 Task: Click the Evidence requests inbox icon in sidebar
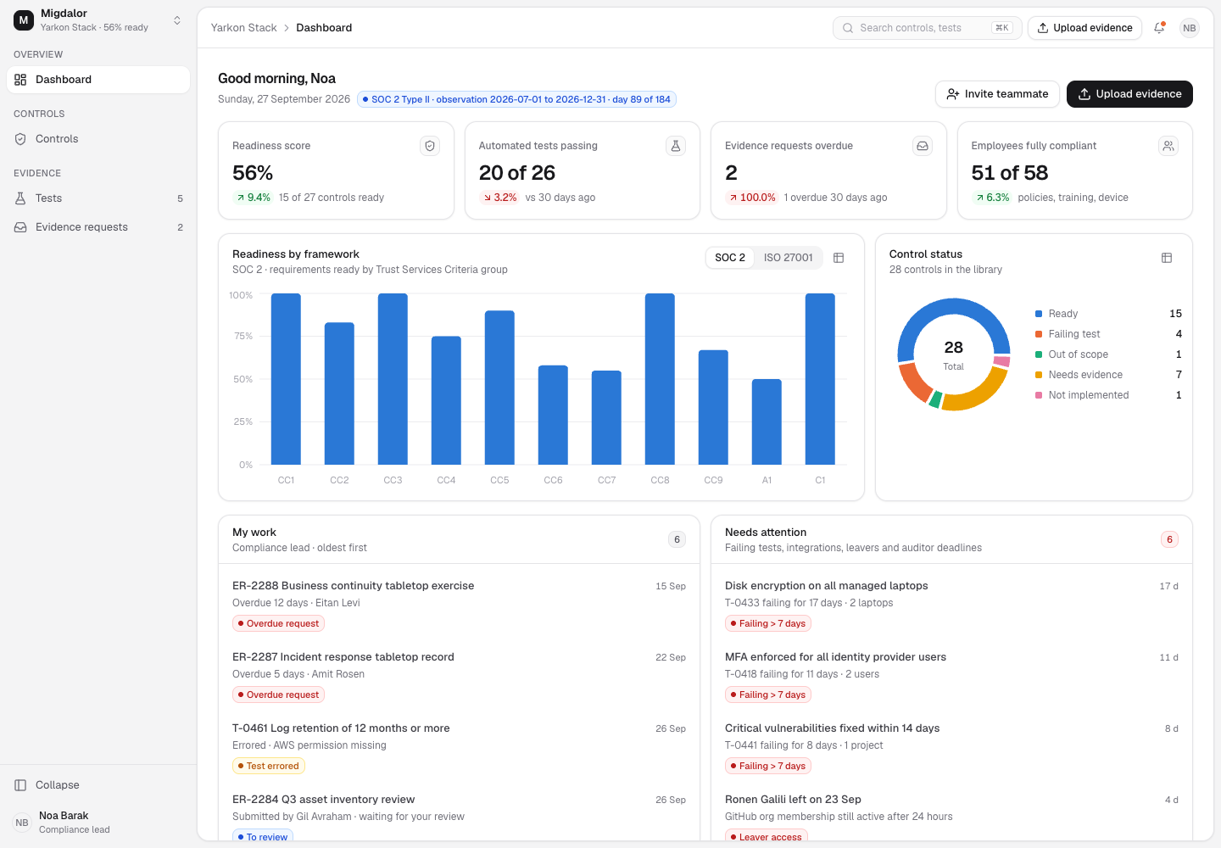(x=20, y=227)
